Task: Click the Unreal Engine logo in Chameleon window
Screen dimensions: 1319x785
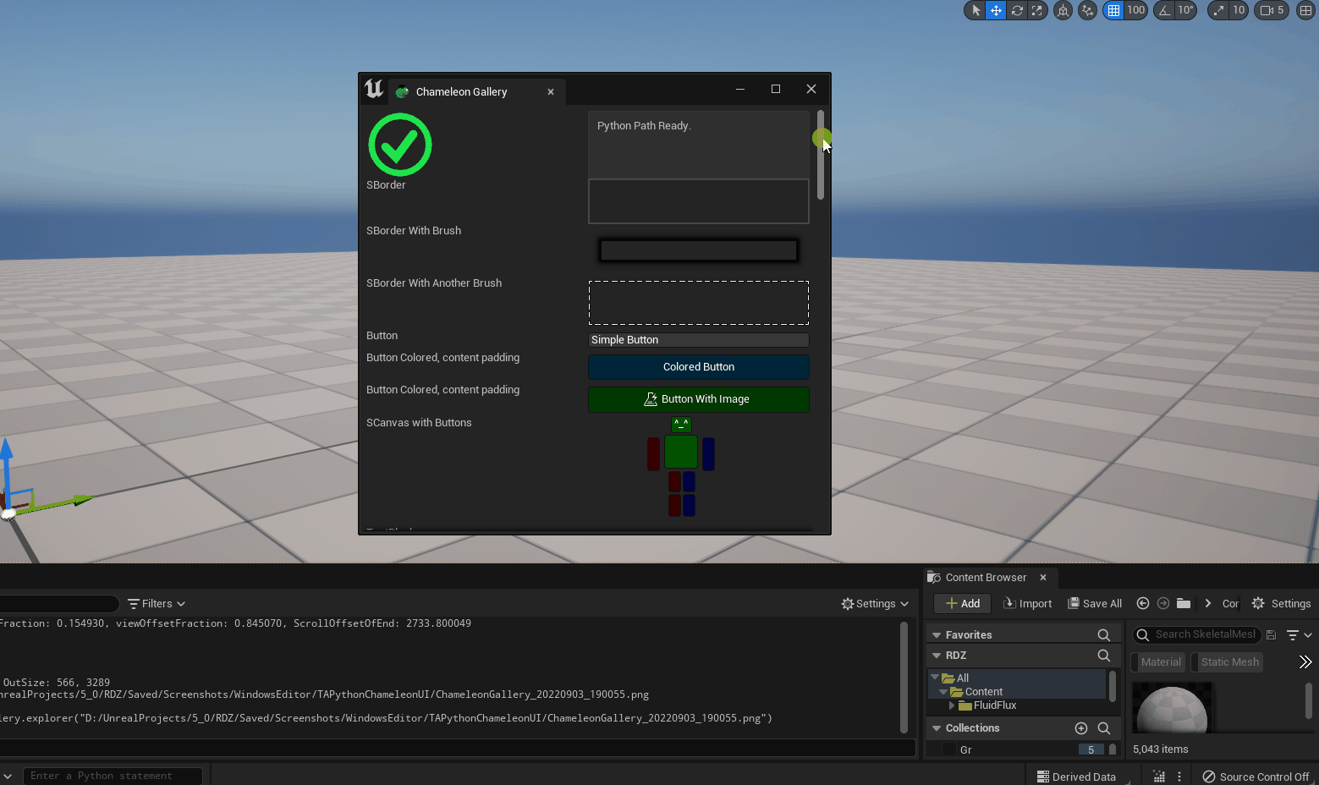Action: click(x=374, y=89)
